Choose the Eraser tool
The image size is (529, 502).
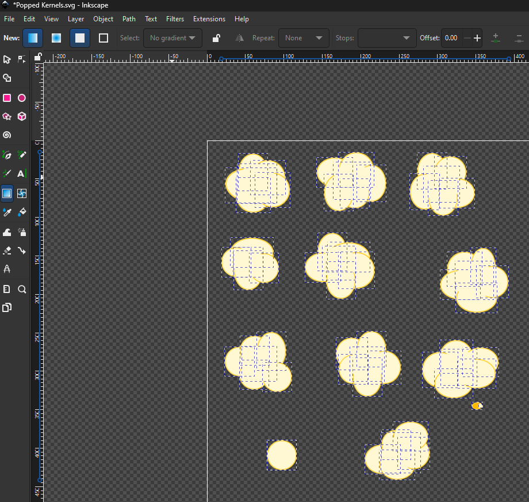(7, 250)
